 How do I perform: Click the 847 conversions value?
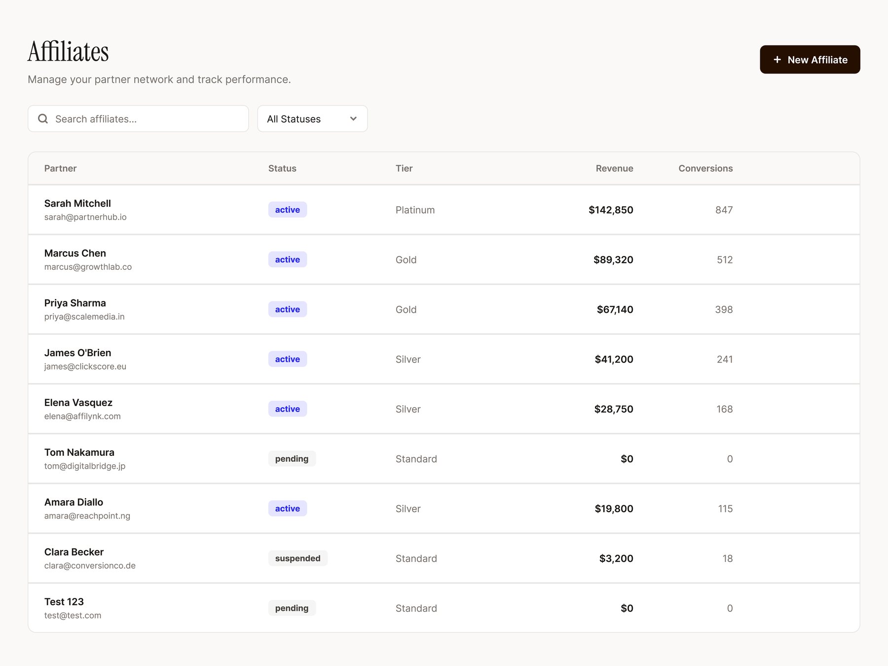[724, 210]
